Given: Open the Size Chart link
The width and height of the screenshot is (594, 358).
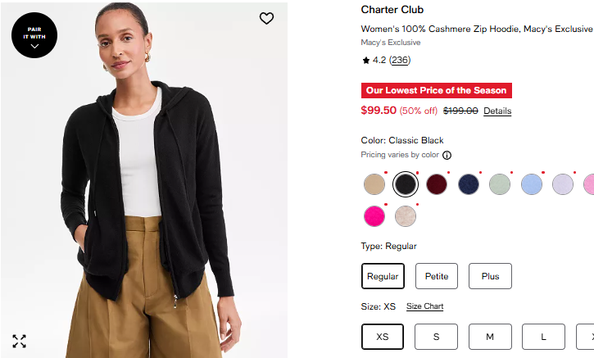Looking at the screenshot, I should click(424, 306).
